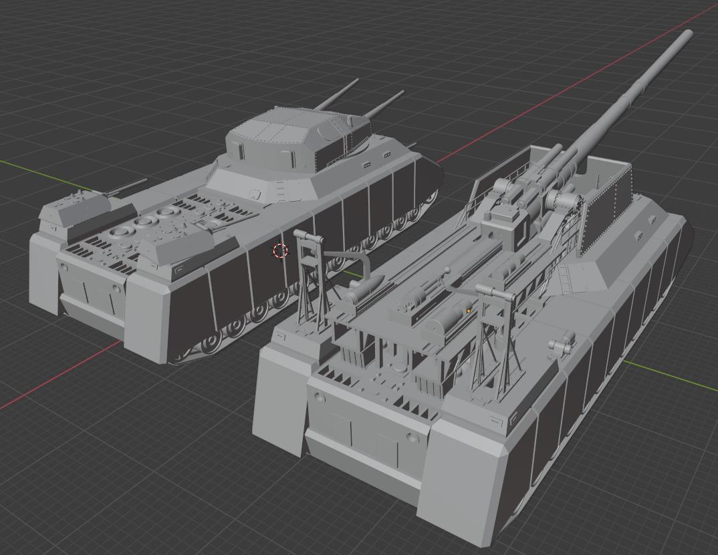This screenshot has width=718, height=555.
Task: Select the ladder on the right vehicle's side
Action: (x=566, y=280)
